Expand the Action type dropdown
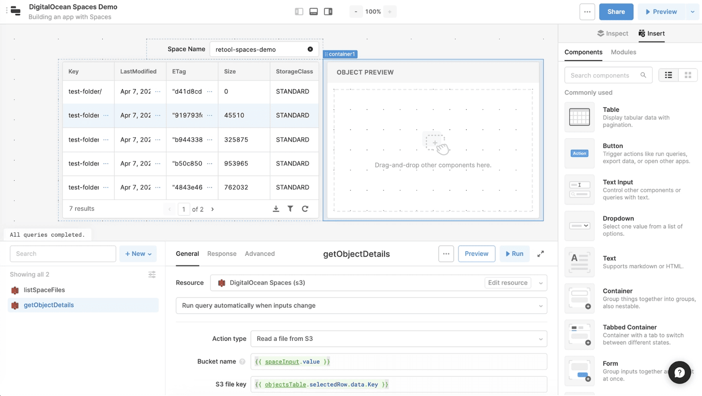 pos(399,339)
